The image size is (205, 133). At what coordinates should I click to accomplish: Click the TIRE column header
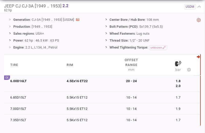tap(14, 65)
